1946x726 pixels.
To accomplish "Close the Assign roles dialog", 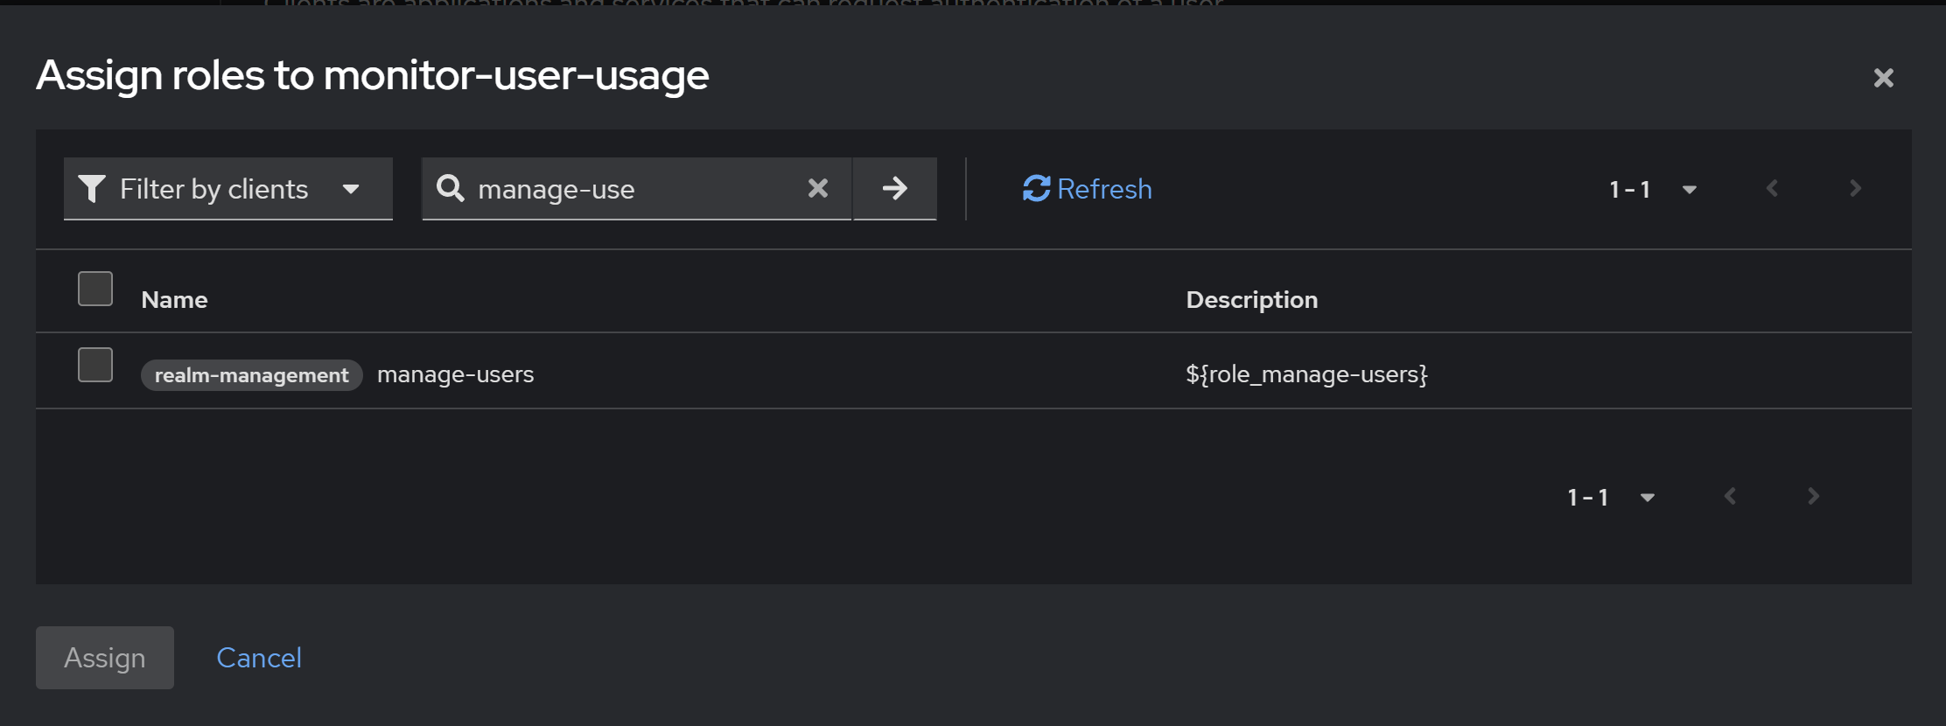I will pos(1884,78).
